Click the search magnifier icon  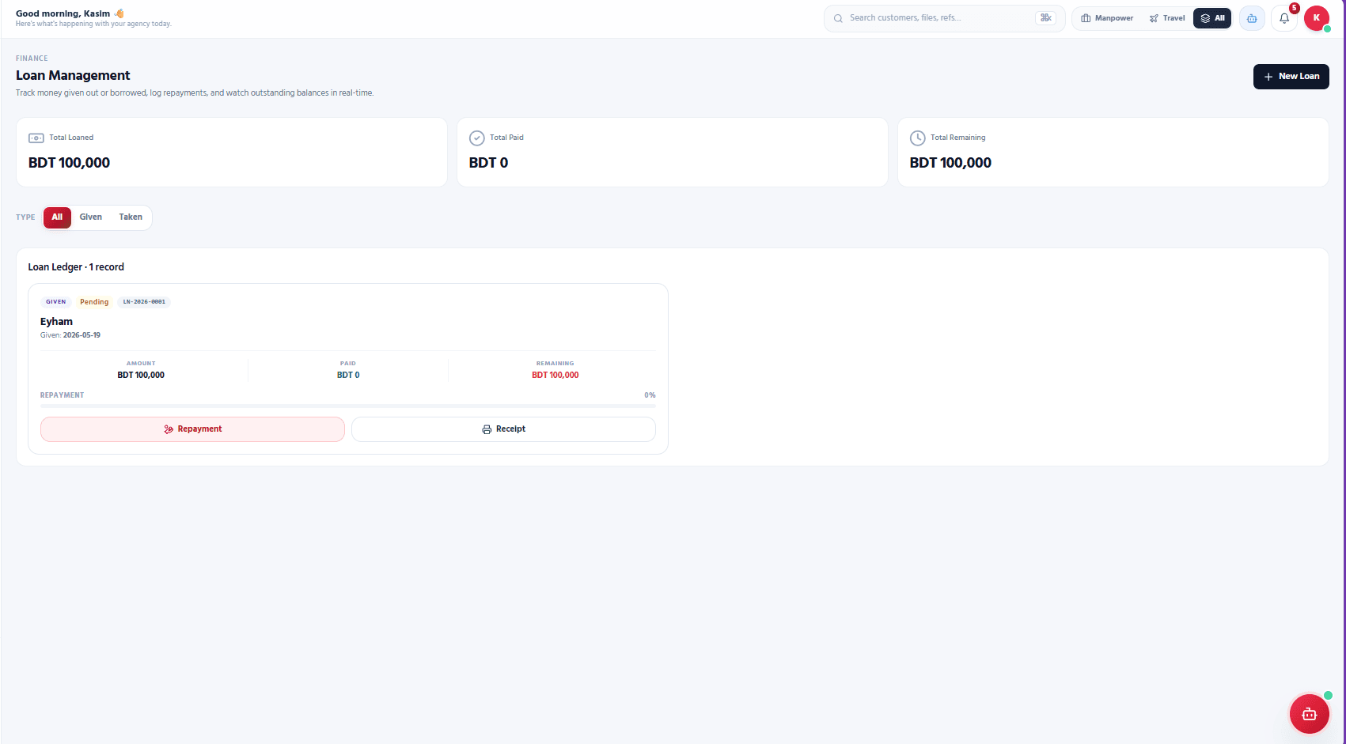tap(838, 18)
